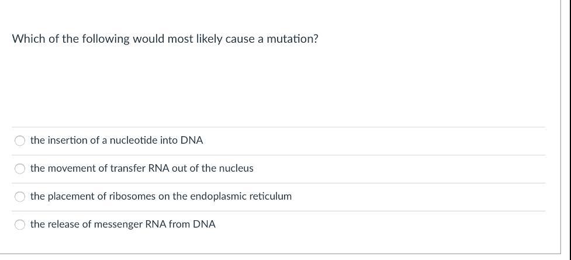Click the words 'endoplasmic reticulum' in third option
This screenshot has height=260, width=571.
coord(241,196)
